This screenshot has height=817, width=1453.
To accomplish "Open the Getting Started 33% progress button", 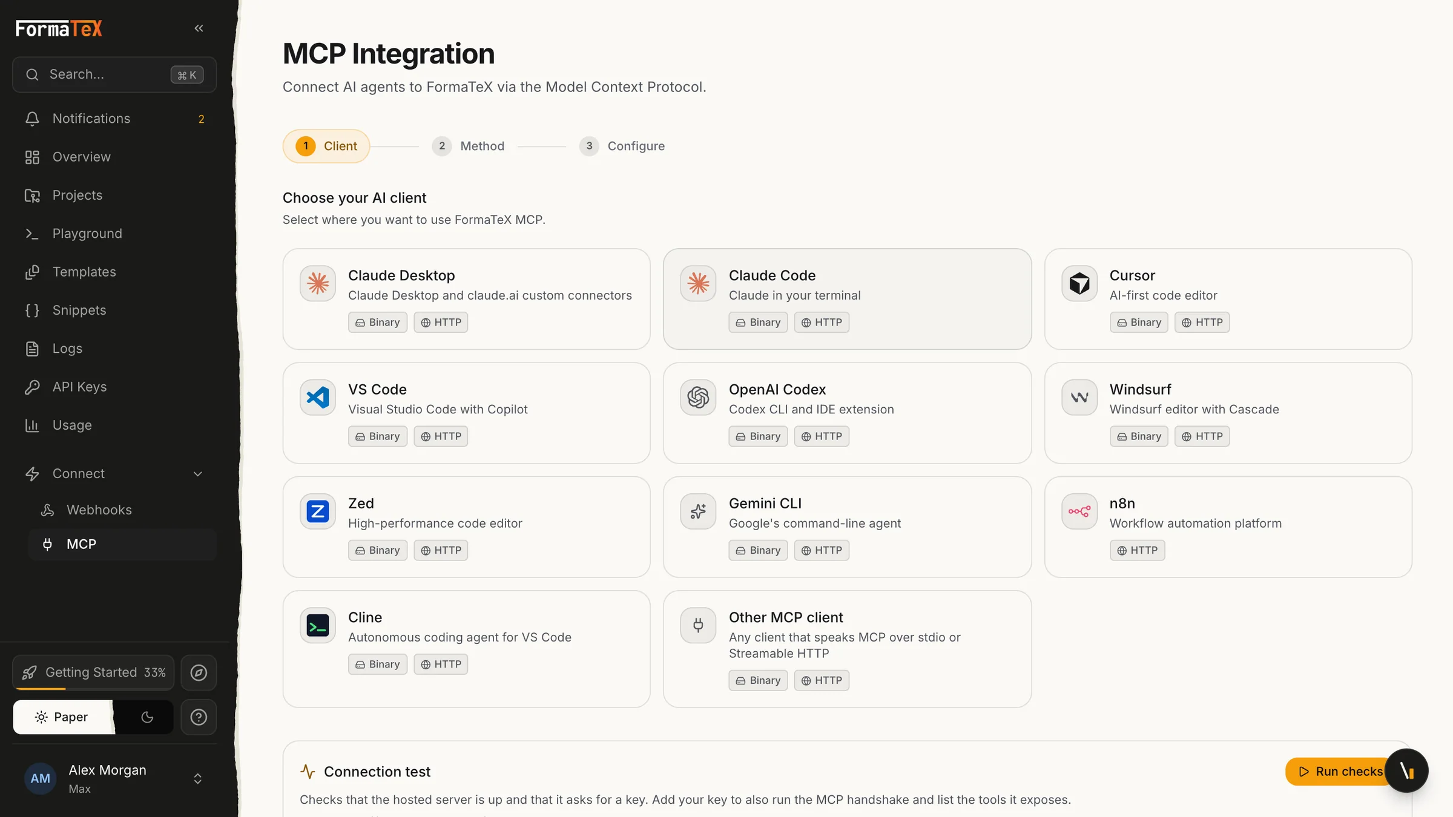I will pyautogui.click(x=93, y=672).
